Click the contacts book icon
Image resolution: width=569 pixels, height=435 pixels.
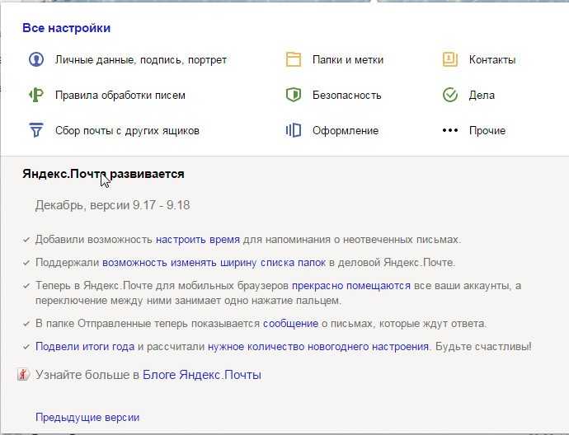(x=450, y=59)
